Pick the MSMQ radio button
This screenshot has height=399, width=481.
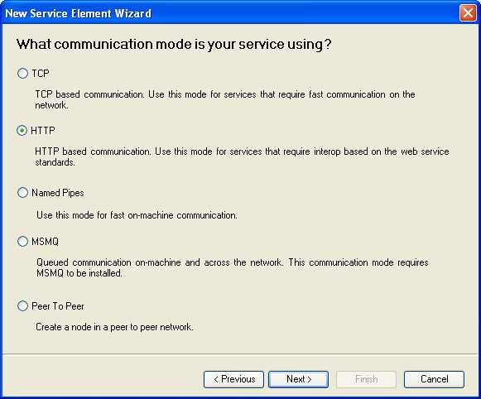(x=22, y=242)
